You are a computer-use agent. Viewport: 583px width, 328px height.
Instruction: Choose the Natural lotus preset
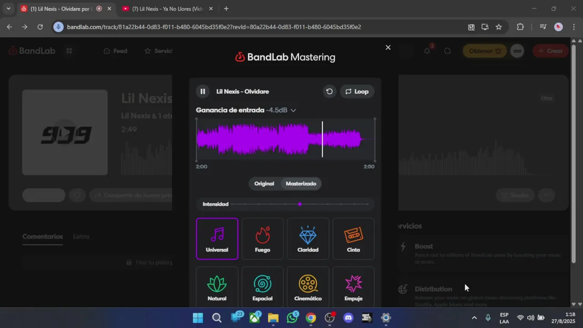pyautogui.click(x=217, y=287)
